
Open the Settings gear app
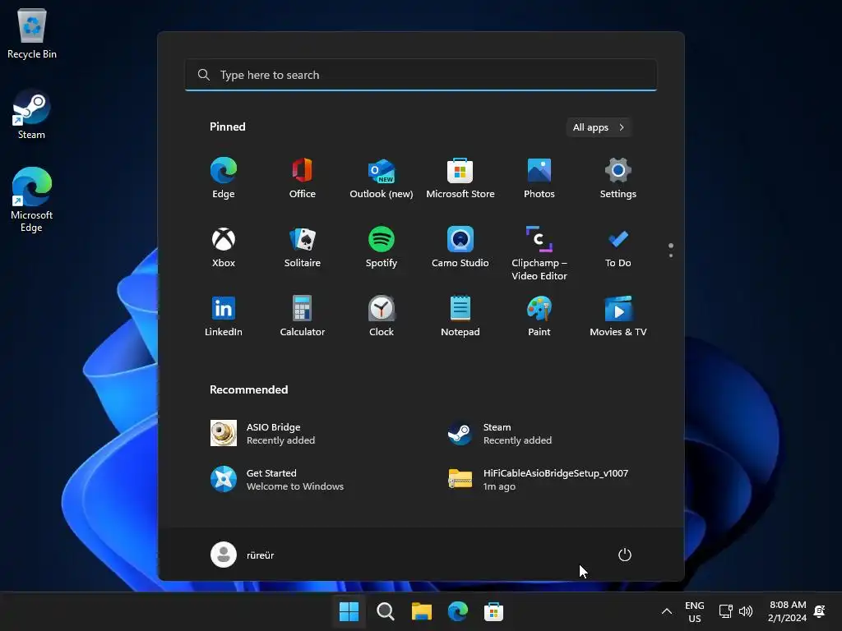coord(618,178)
